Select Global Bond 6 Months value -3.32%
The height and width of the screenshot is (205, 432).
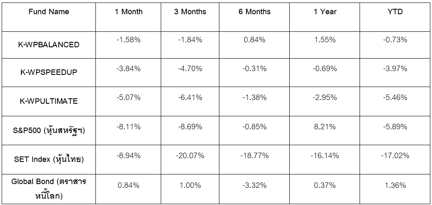click(x=255, y=185)
